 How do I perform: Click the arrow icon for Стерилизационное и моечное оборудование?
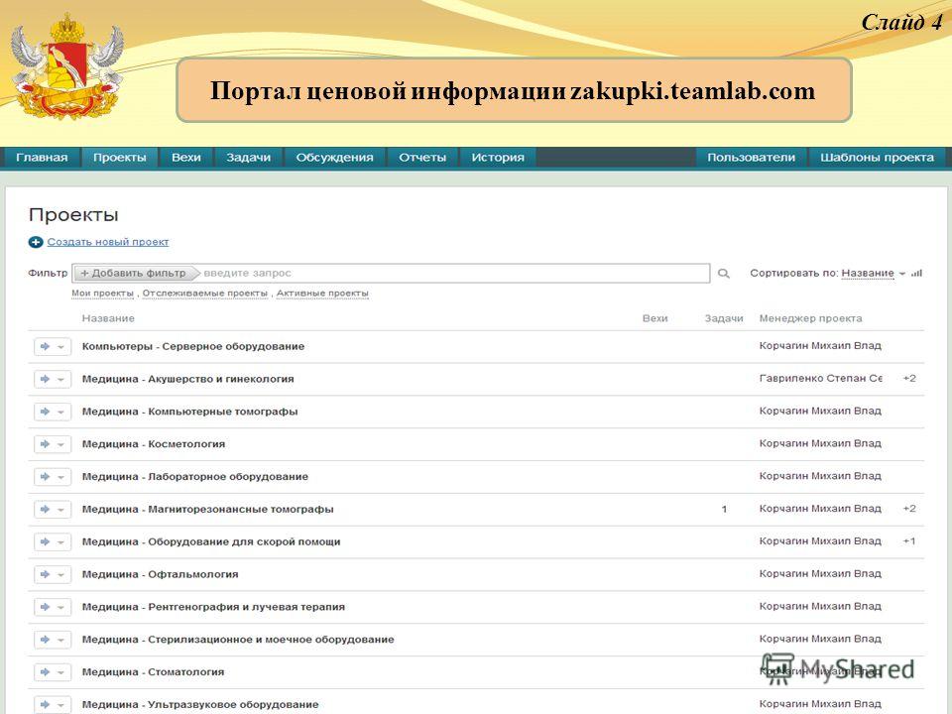pos(45,640)
